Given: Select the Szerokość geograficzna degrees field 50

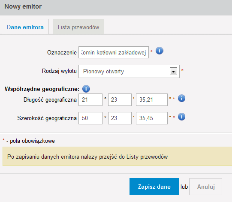Looking at the screenshot, I should coord(90,118).
